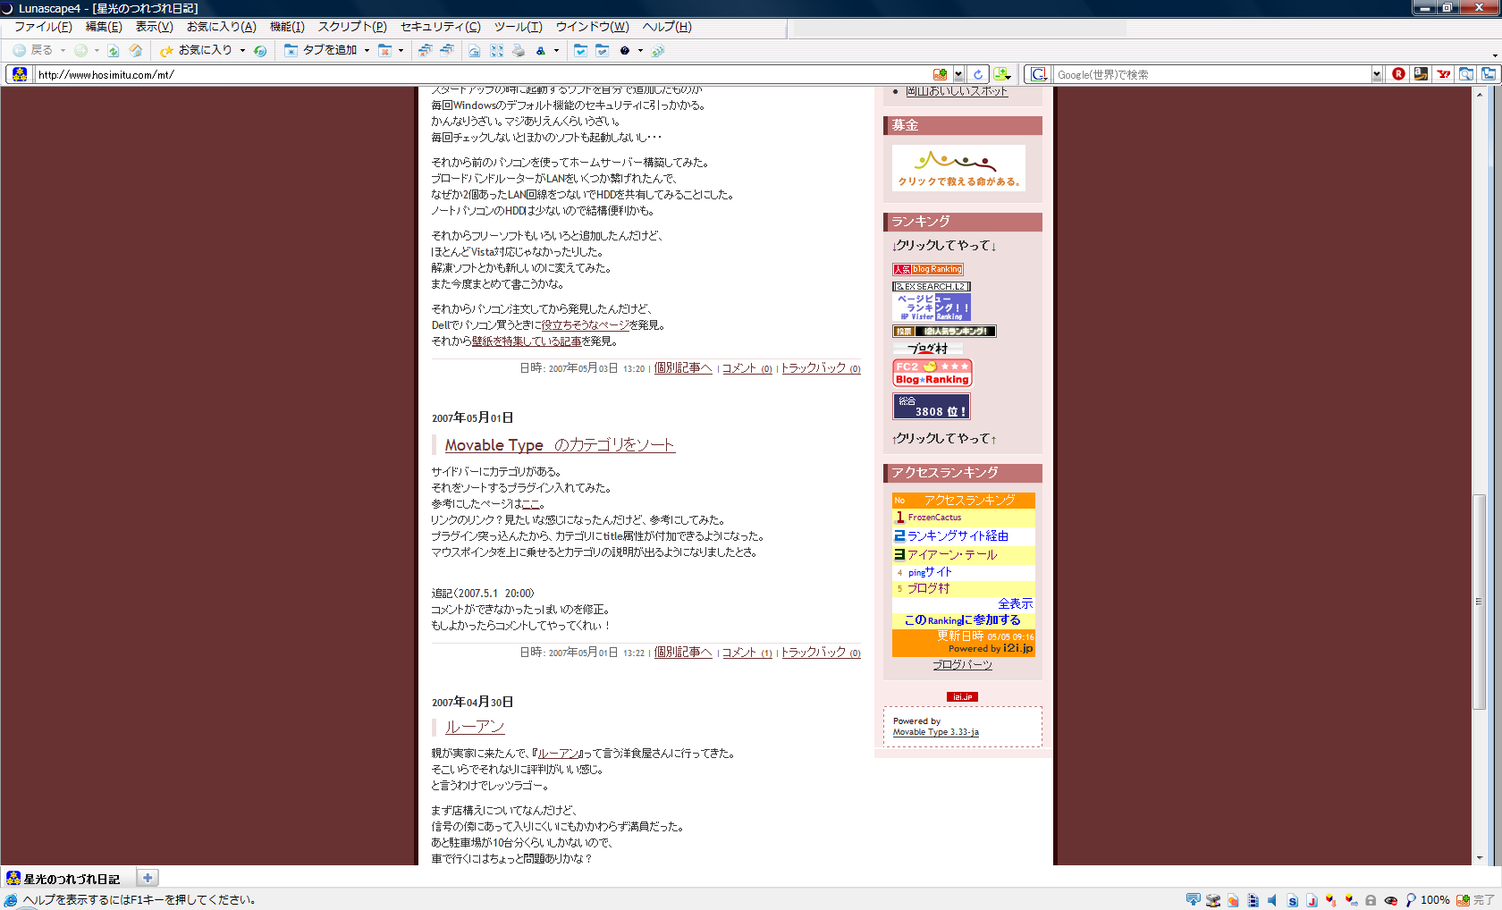1502x910 pixels.
Task: Open the address bar URL history dropdown
Action: tap(958, 74)
